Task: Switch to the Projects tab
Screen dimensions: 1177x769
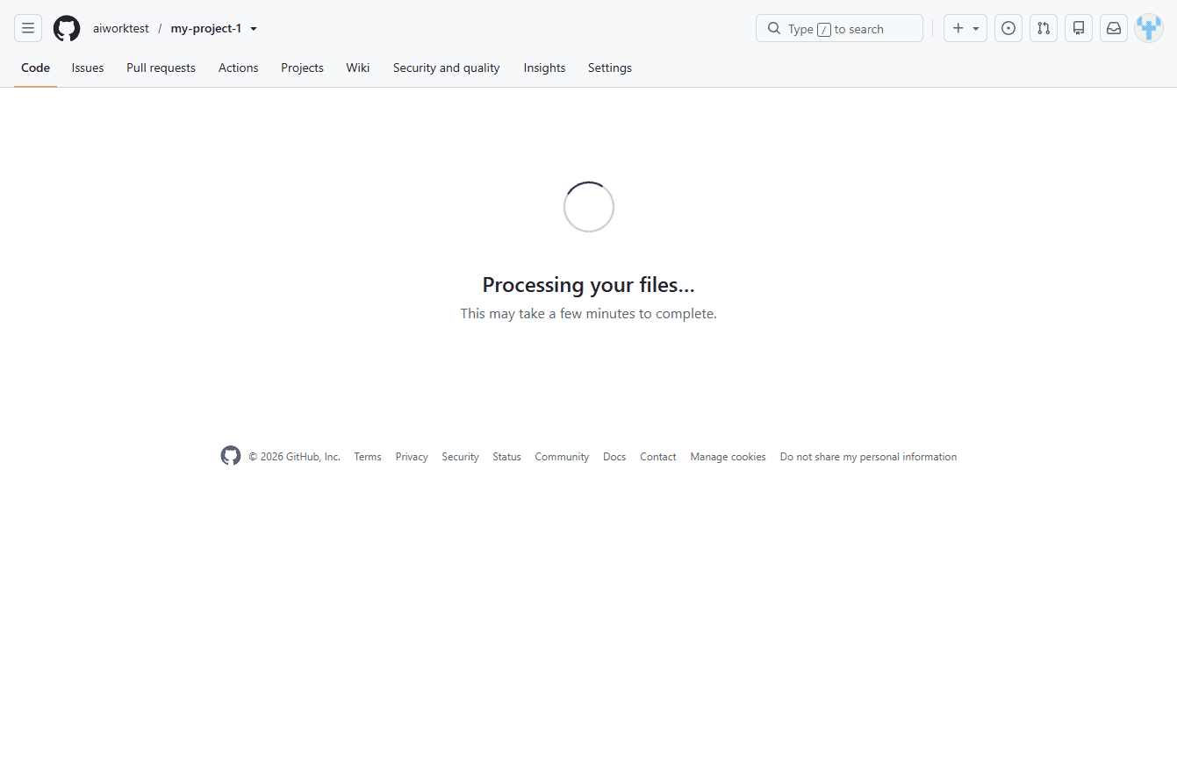Action: pos(302,68)
